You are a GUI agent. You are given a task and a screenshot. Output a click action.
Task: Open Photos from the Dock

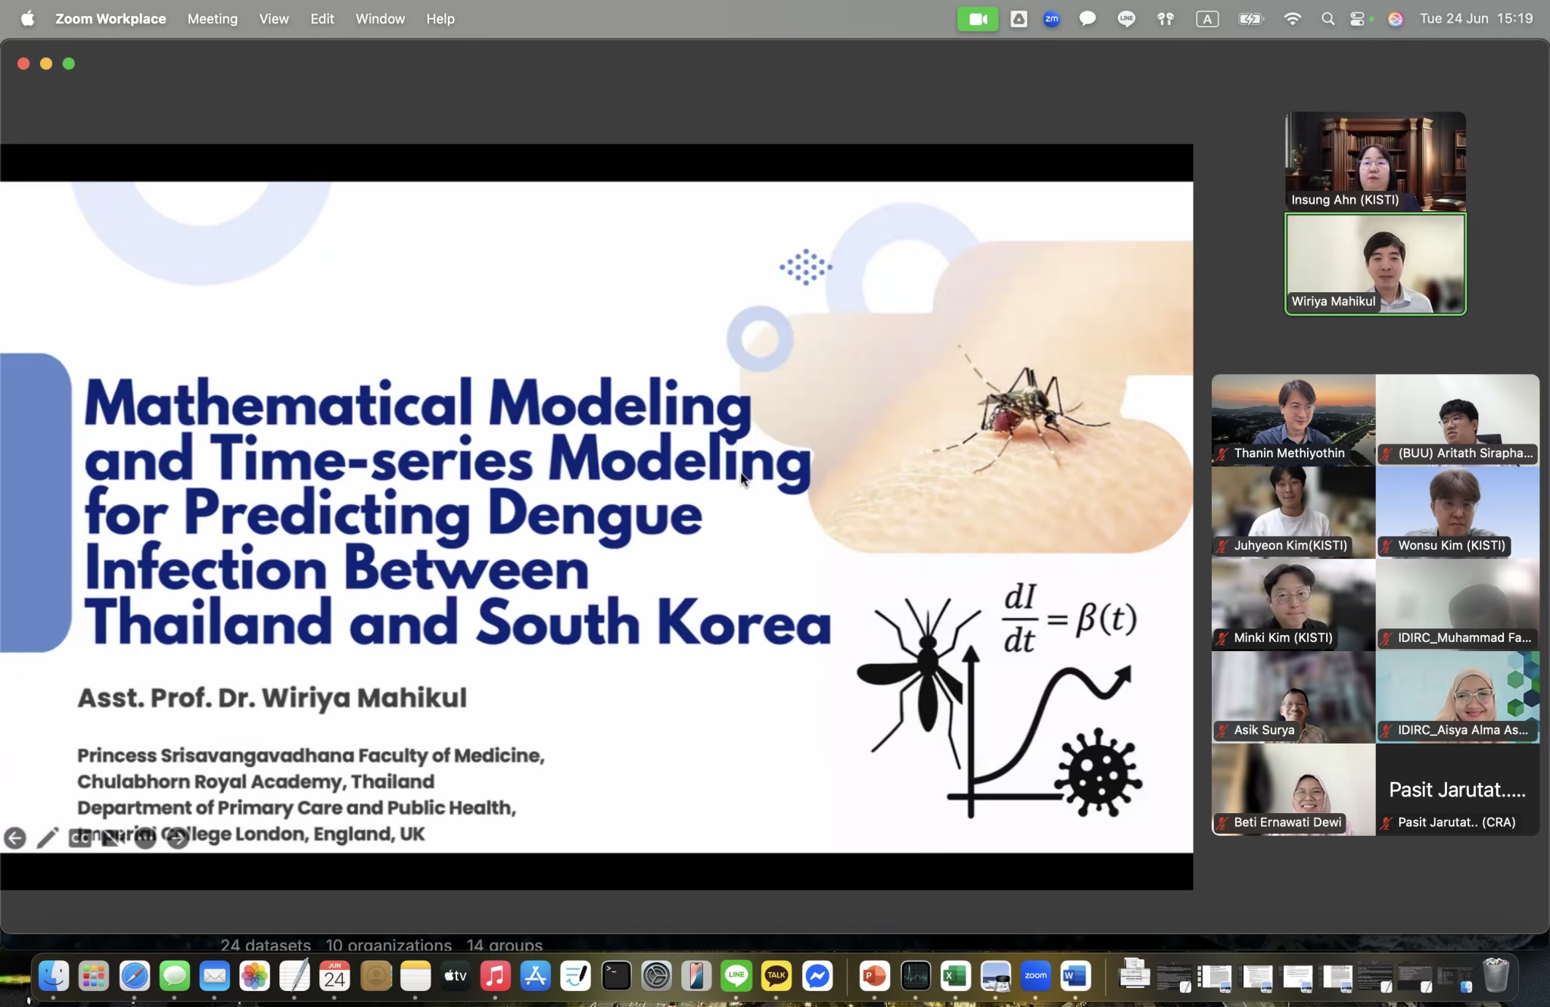254,976
